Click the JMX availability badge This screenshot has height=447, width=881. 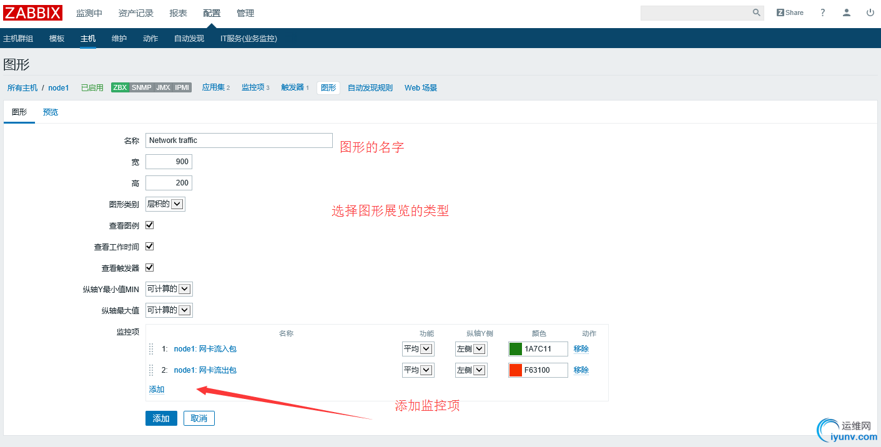click(x=163, y=88)
